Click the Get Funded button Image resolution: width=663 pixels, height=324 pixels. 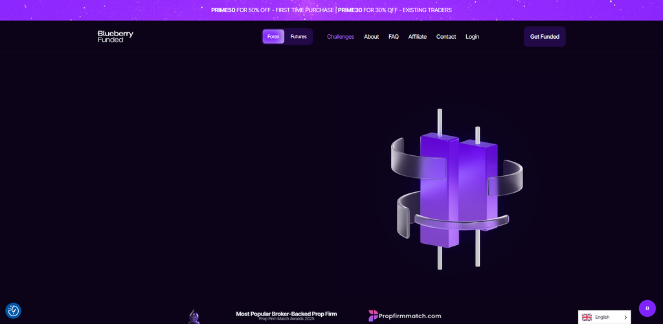[x=545, y=37]
